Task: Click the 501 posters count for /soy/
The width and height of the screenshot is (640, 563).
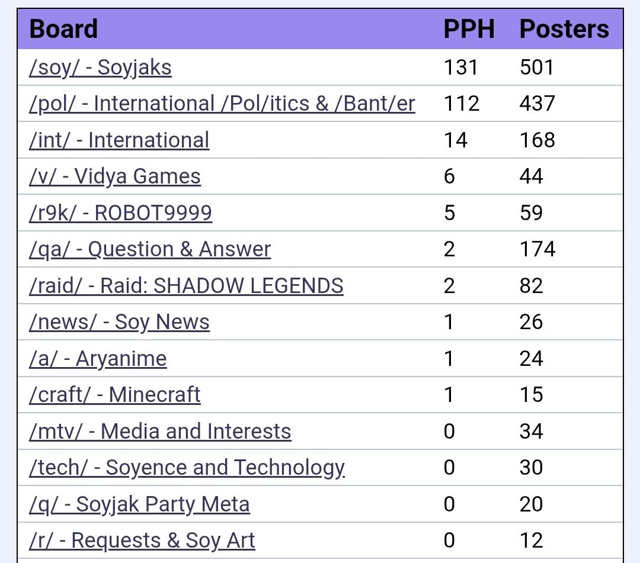Action: [536, 67]
